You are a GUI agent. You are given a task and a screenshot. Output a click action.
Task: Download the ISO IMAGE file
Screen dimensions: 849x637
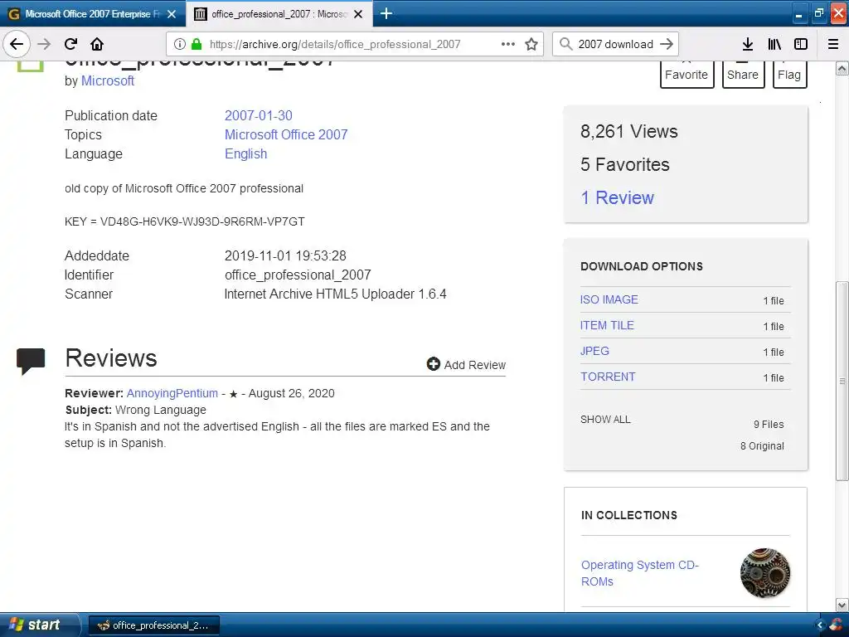click(609, 299)
